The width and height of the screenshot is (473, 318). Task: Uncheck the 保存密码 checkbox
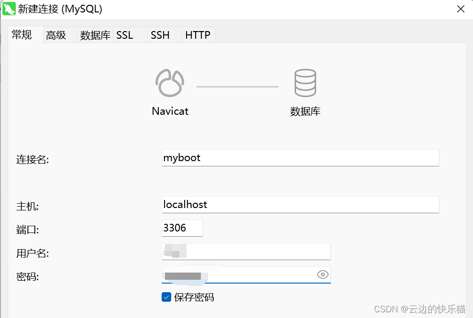tap(166, 297)
